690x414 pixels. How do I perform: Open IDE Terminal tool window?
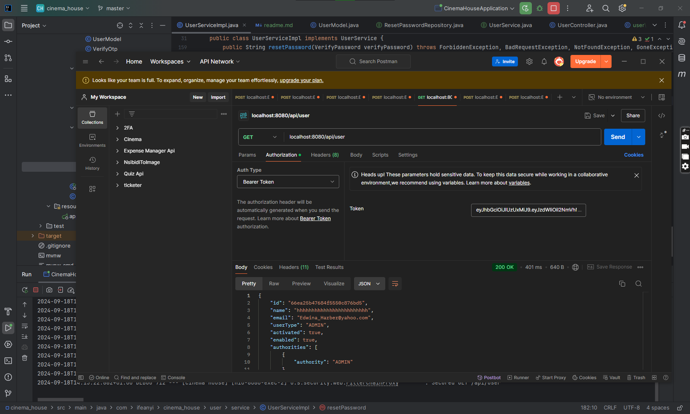(8, 361)
